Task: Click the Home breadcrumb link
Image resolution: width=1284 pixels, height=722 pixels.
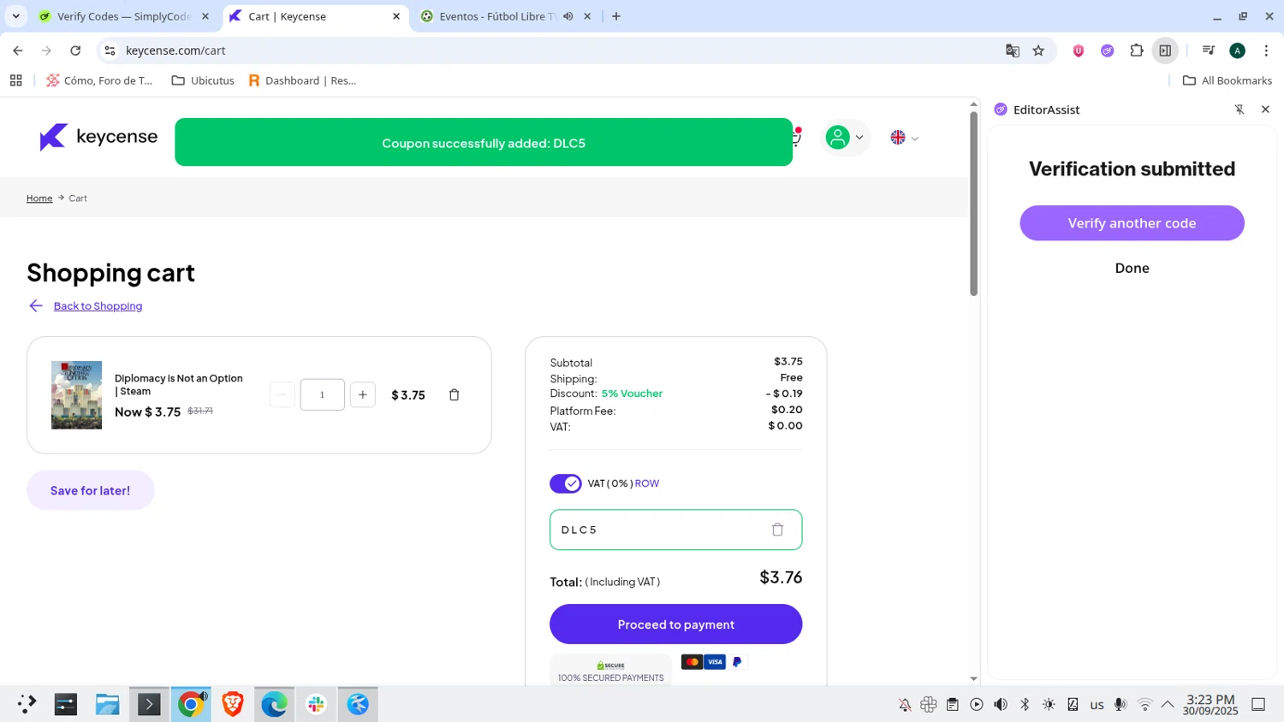Action: click(x=39, y=198)
